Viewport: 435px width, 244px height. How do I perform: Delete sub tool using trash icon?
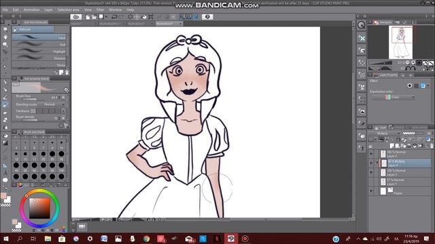[x=67, y=73]
